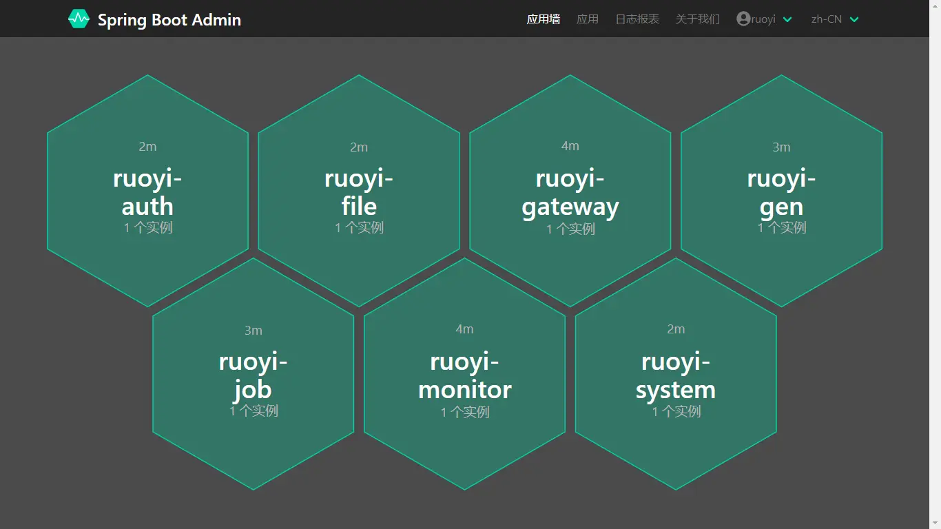The width and height of the screenshot is (941, 529).
Task: Open the 应用 nav item
Action: click(588, 19)
